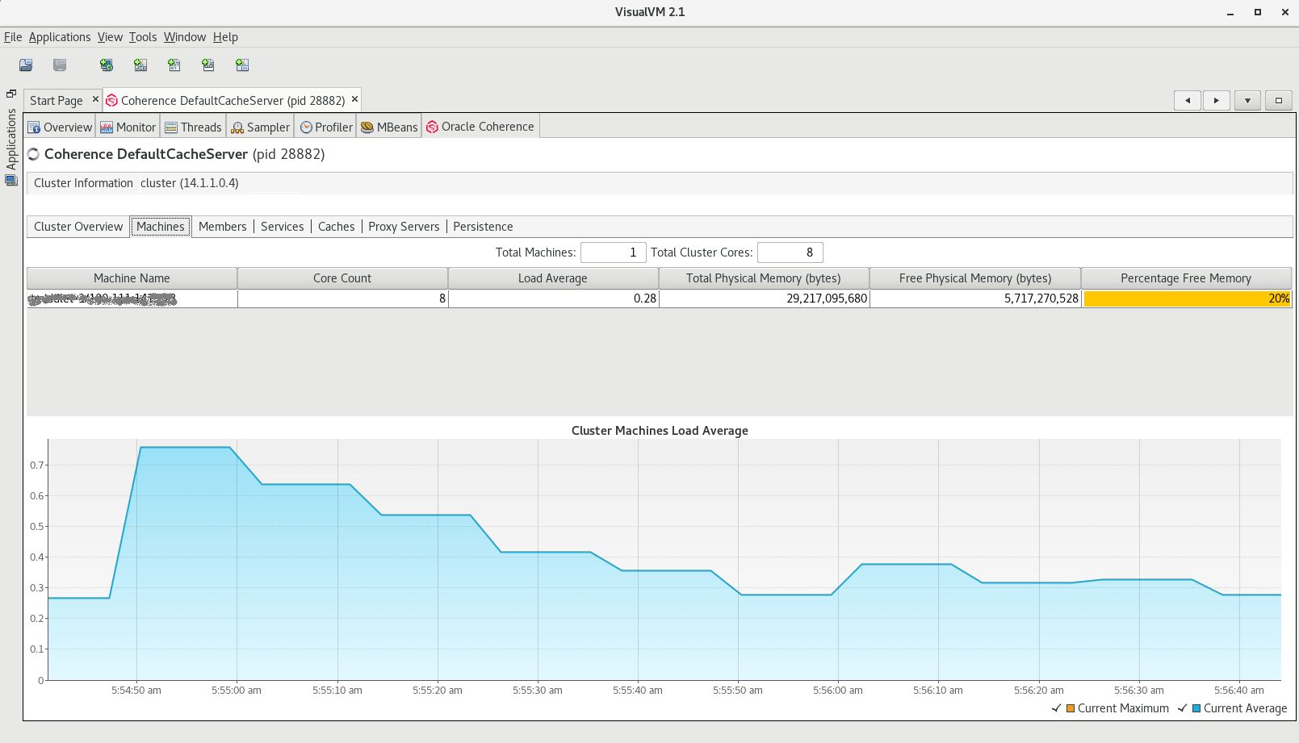Click Add JFR Snapshot toolbar icon
This screenshot has width=1299, height=743.
pyautogui.click(x=208, y=65)
